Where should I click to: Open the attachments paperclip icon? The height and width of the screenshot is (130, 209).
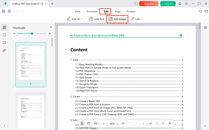tap(4, 50)
